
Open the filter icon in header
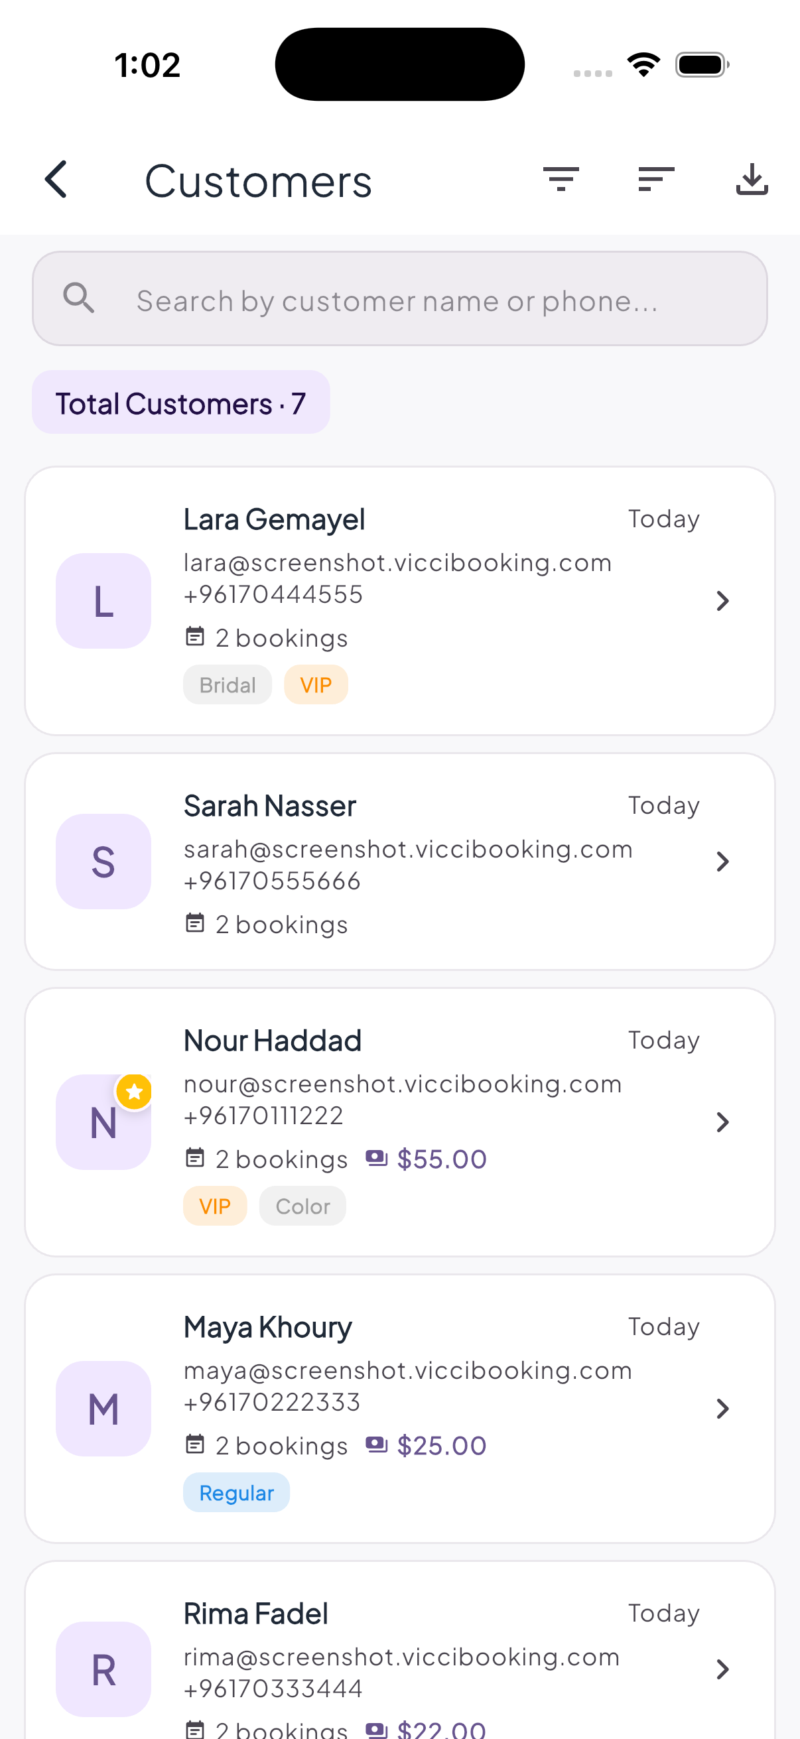click(561, 180)
